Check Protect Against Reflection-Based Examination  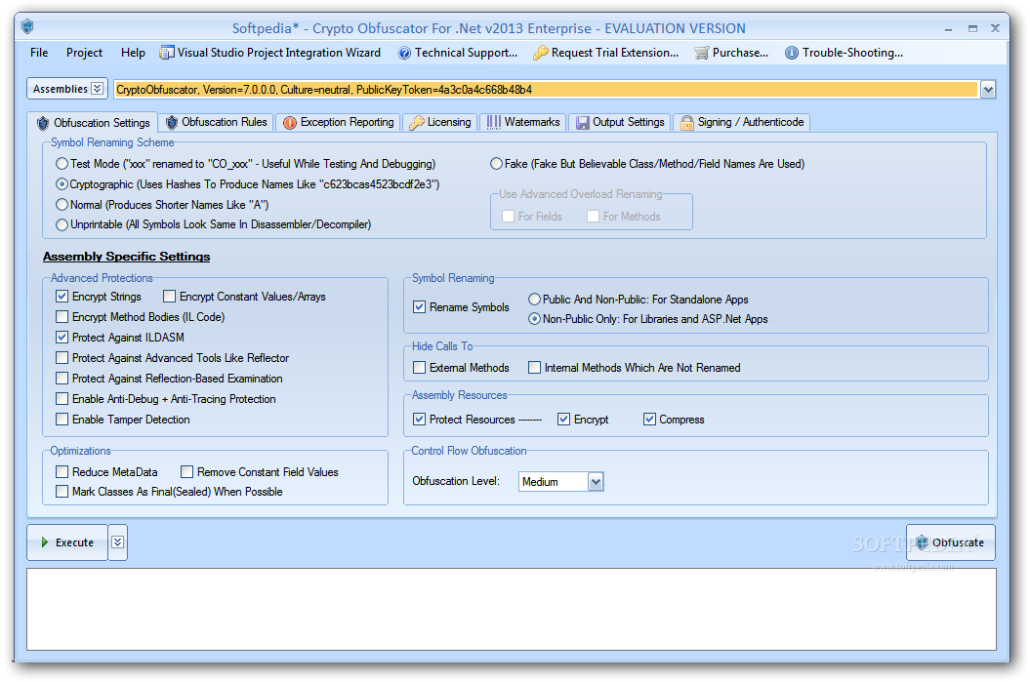(x=62, y=379)
